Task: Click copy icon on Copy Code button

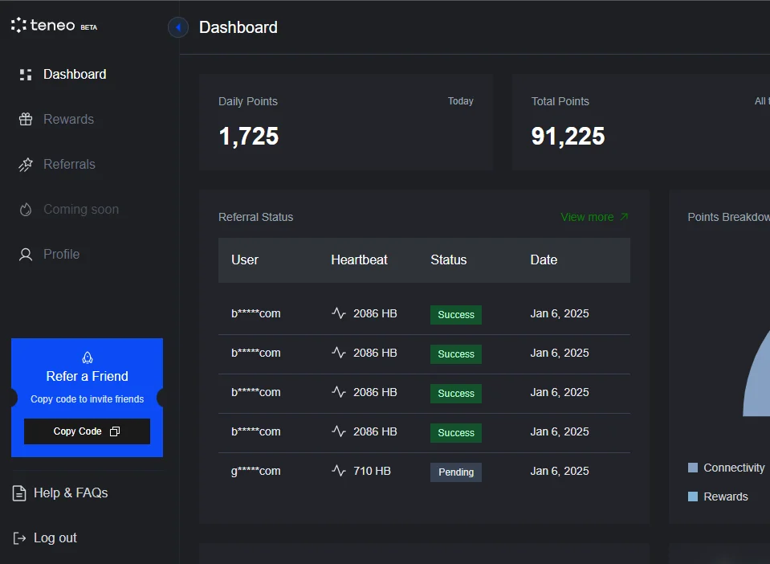Action: pyautogui.click(x=115, y=431)
